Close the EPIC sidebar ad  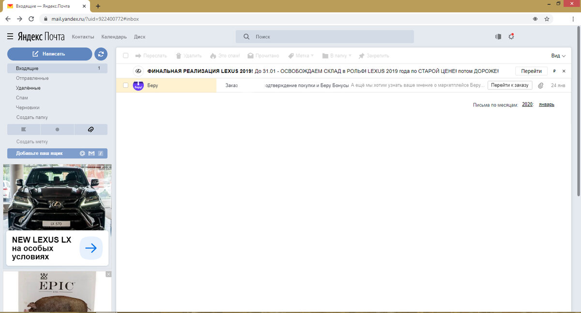pos(109,274)
